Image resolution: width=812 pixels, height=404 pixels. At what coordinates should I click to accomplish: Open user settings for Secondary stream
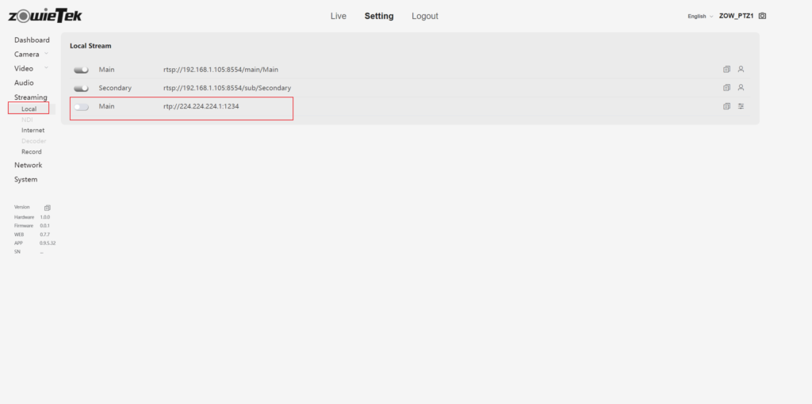[x=741, y=87]
